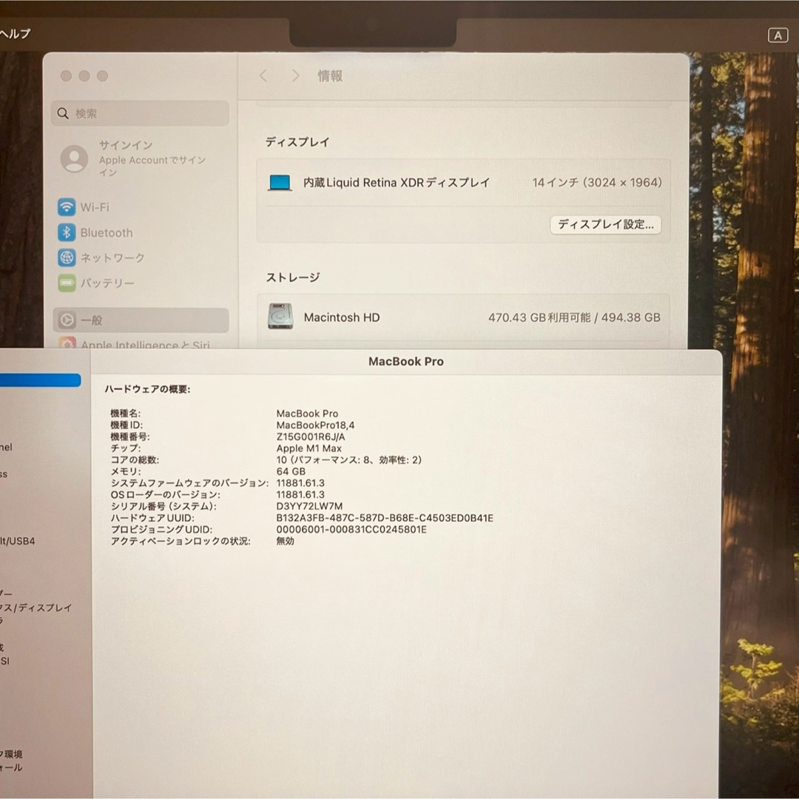This screenshot has width=799, height=799.
Task: Click the 内蔵 Liquid Retina XDR ディスプレイ label
Action: [397, 183]
